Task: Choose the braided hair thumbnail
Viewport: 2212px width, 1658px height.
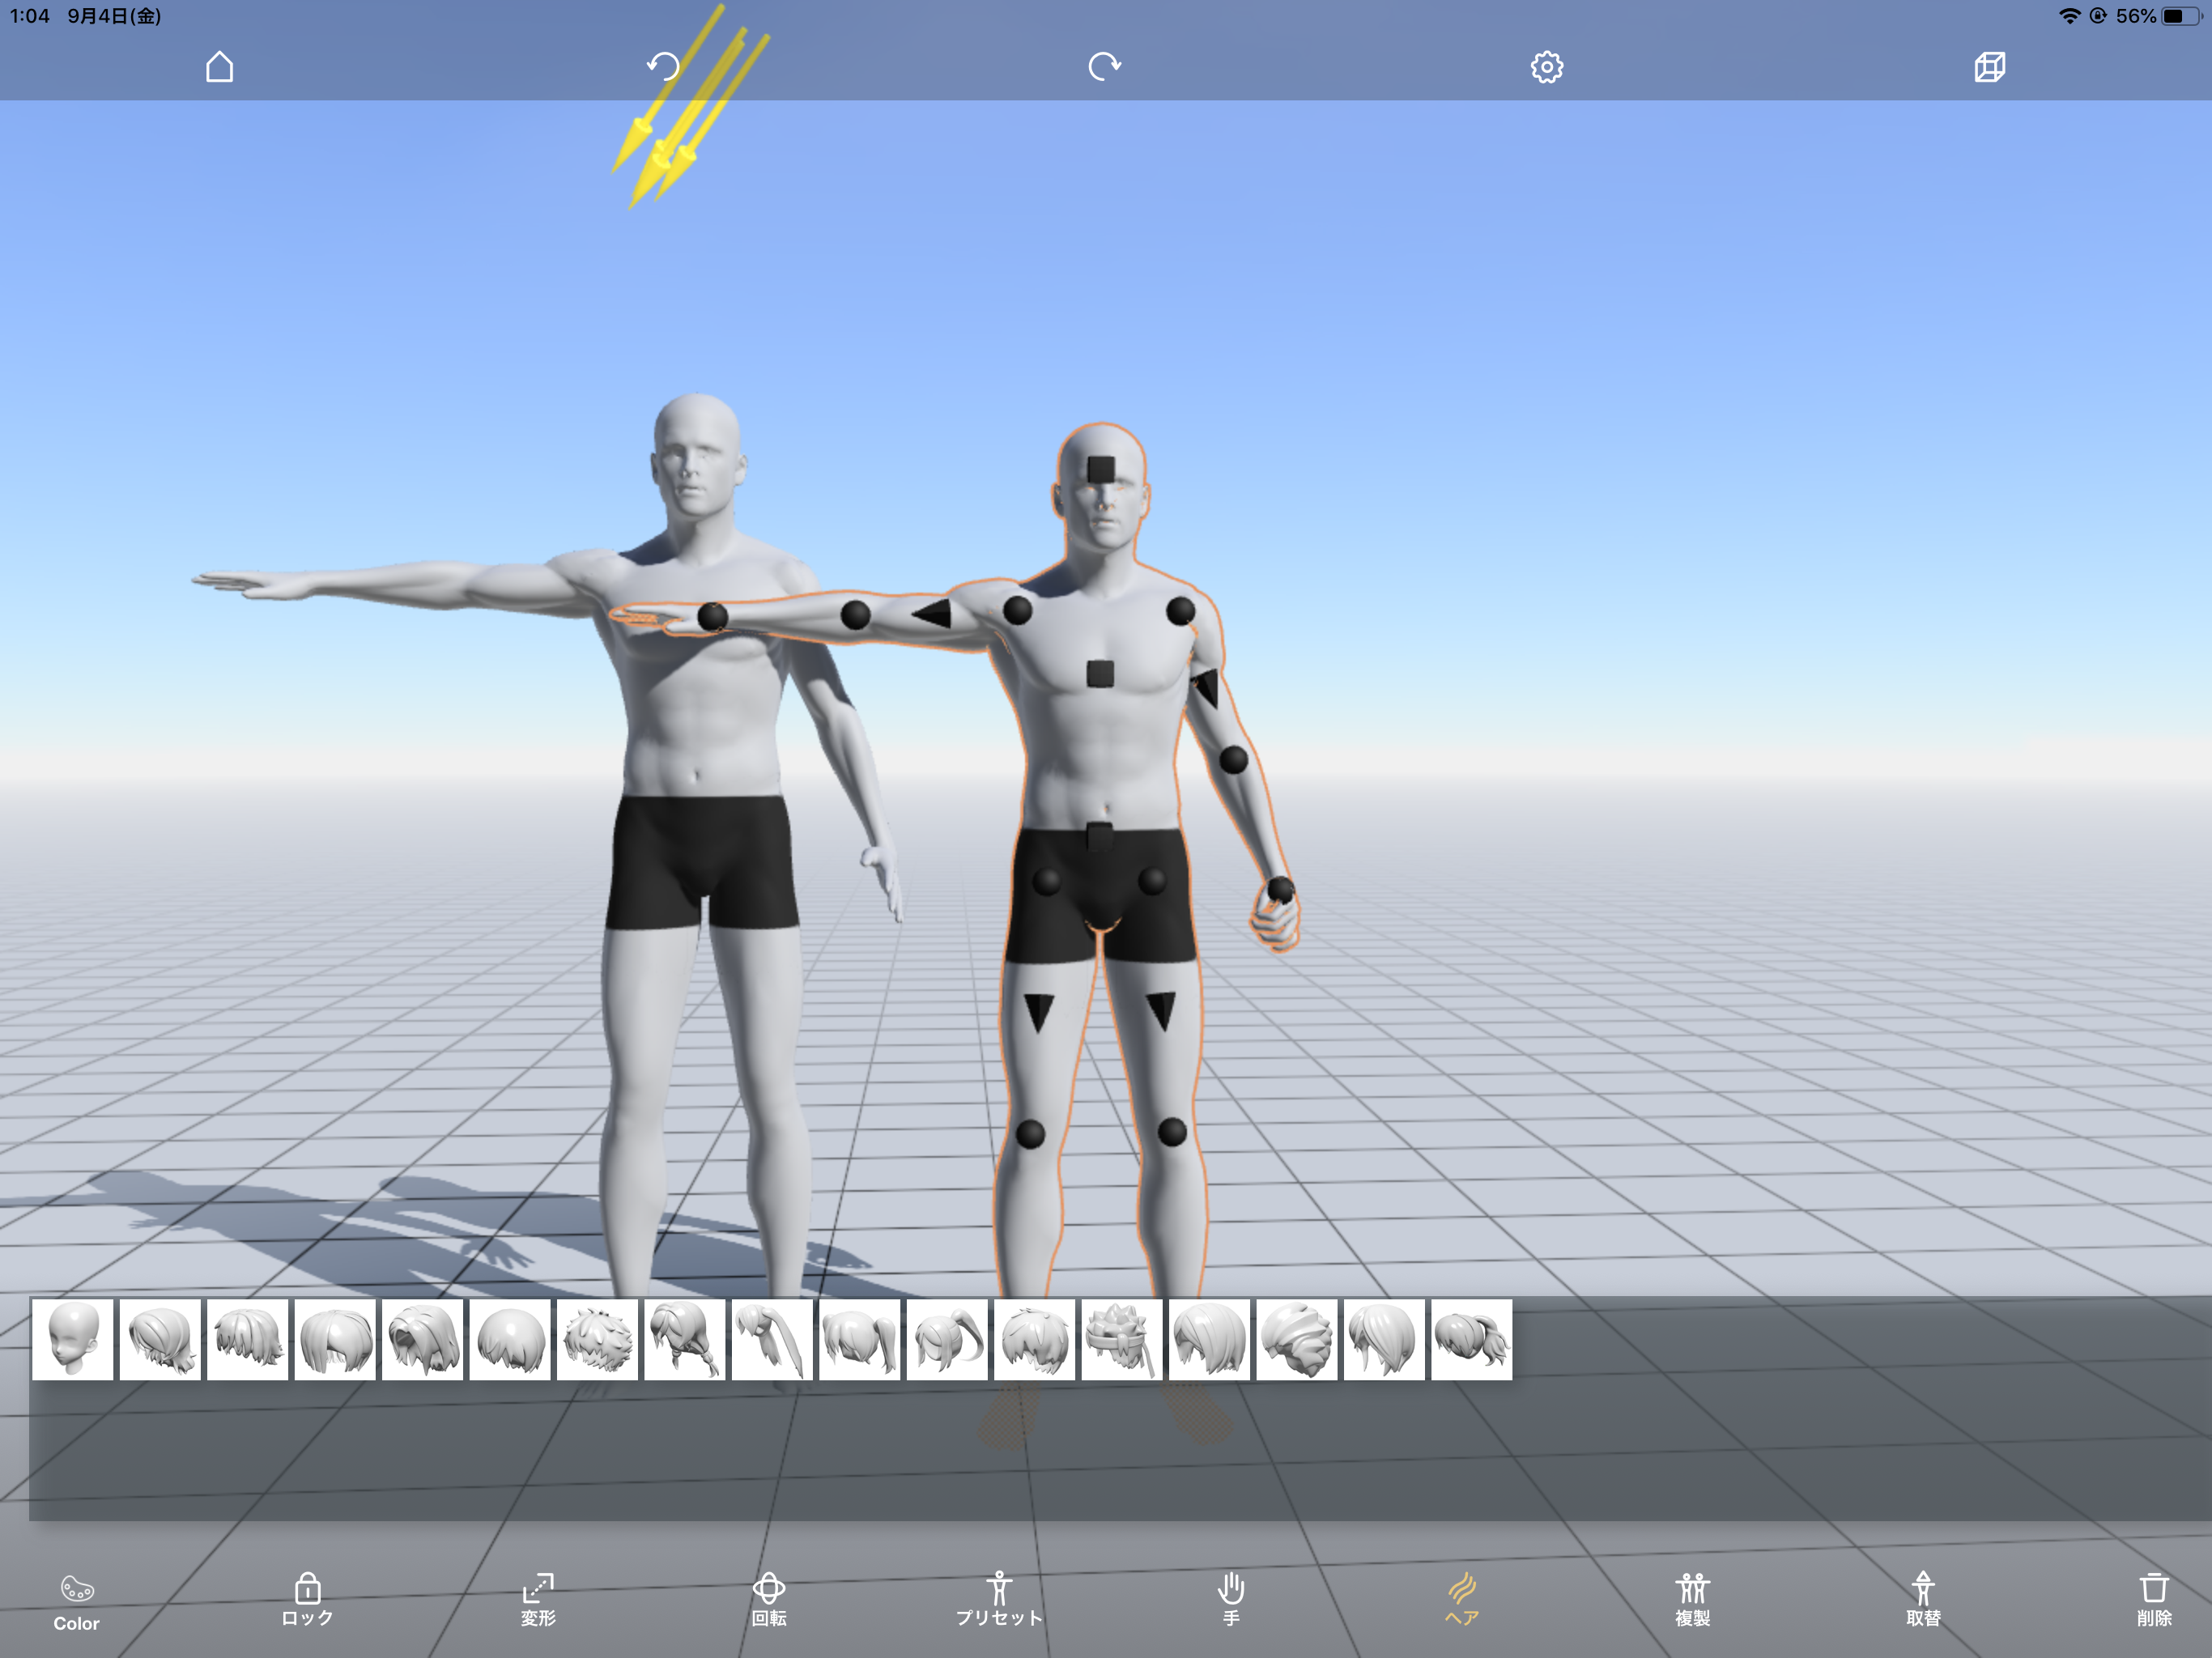Action: point(685,1340)
